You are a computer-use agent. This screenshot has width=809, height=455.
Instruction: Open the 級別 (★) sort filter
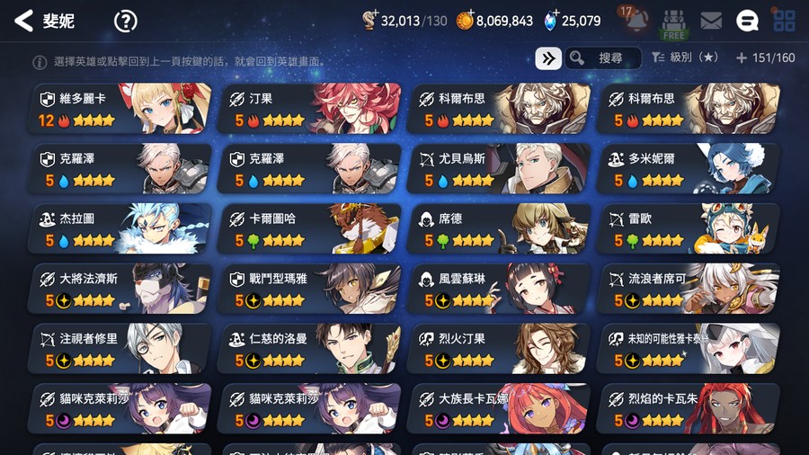685,58
